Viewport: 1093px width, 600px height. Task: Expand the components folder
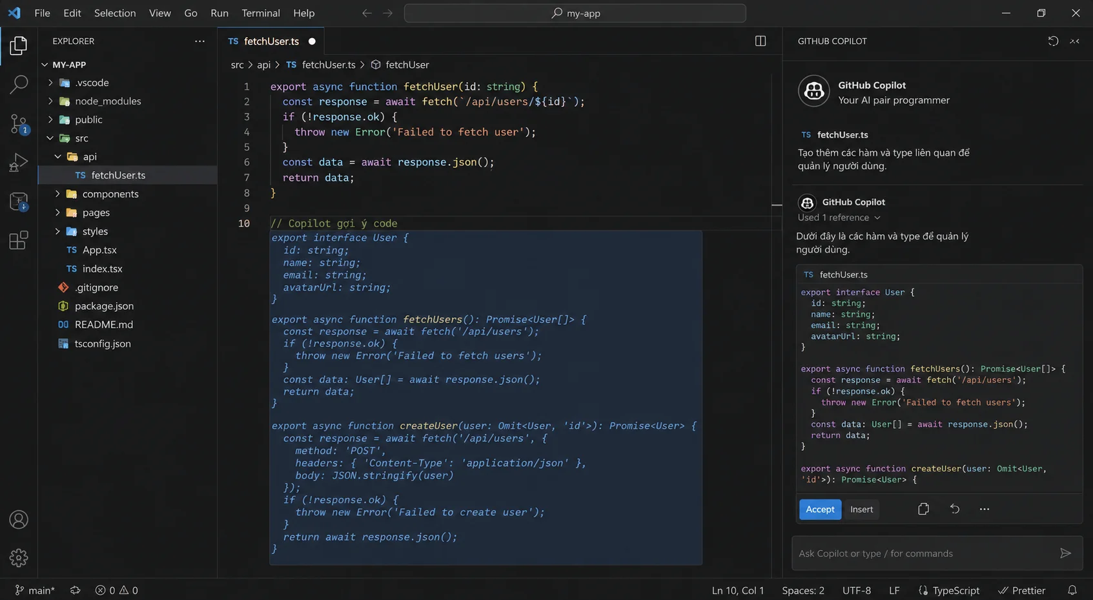coord(58,194)
